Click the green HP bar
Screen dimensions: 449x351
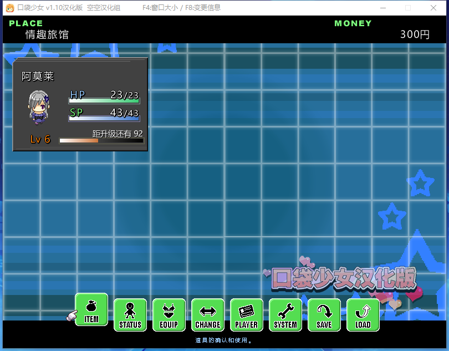pyautogui.click(x=104, y=101)
